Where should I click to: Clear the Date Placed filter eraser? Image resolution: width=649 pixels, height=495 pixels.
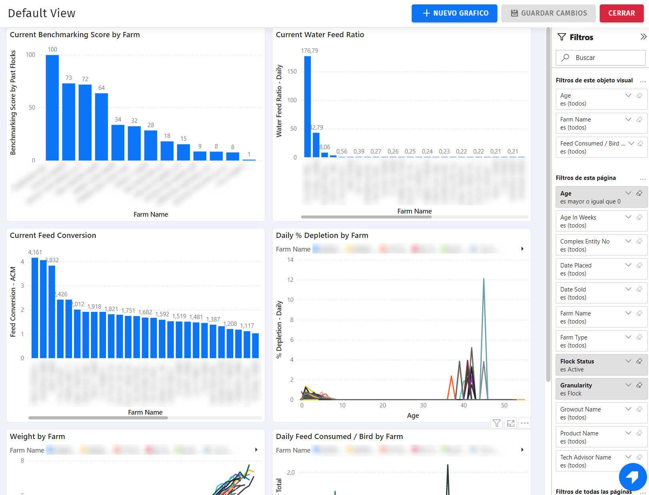tap(639, 265)
